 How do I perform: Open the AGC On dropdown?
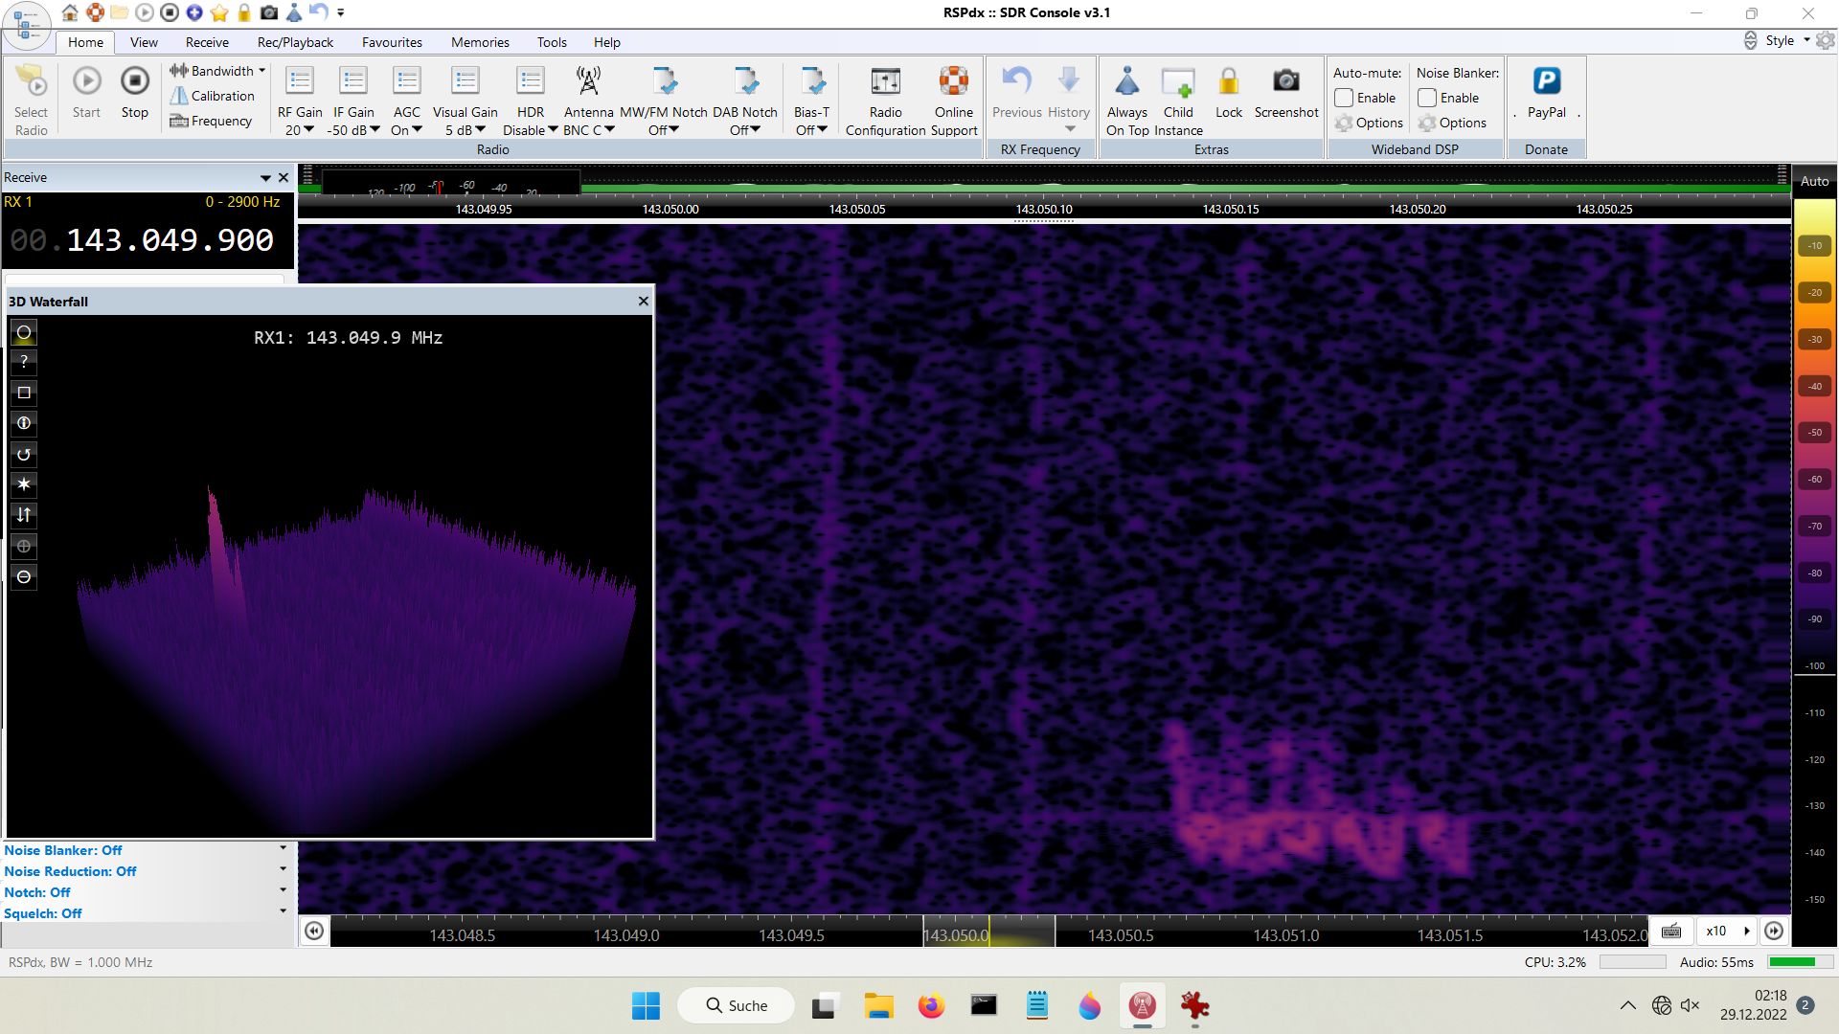(x=406, y=130)
